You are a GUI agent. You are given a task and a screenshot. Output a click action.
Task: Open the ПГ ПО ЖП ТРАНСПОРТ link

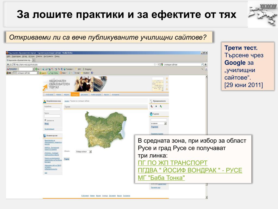[x=172, y=163]
